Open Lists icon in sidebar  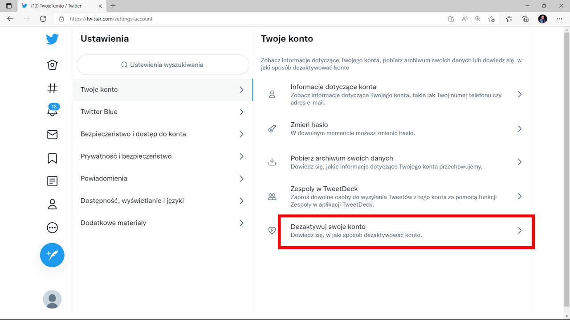click(52, 181)
